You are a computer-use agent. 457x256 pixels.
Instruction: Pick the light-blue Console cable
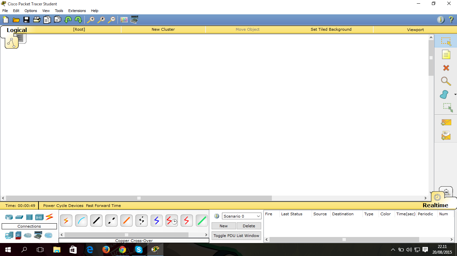coord(81,221)
